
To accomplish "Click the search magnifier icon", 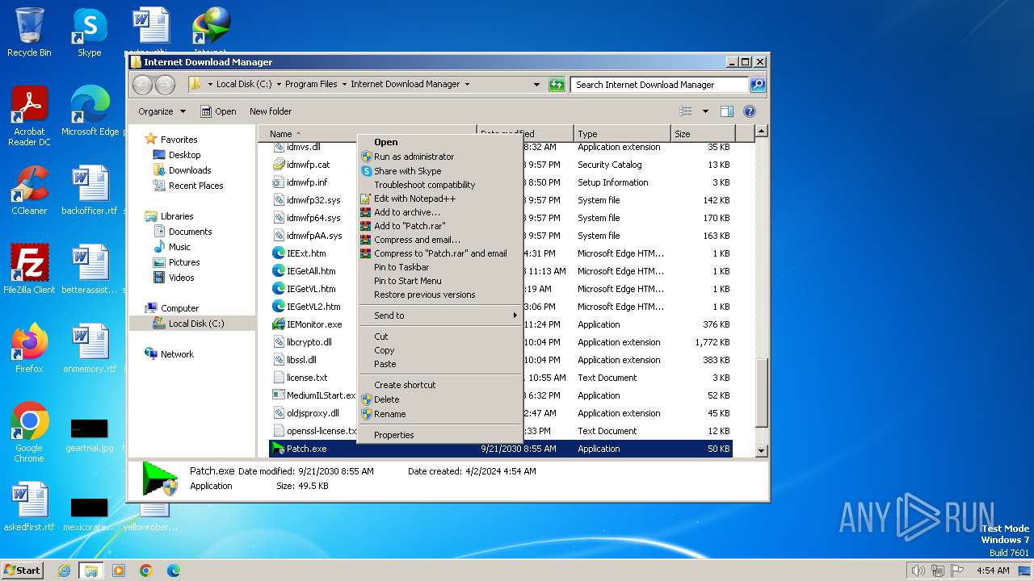I will point(758,84).
